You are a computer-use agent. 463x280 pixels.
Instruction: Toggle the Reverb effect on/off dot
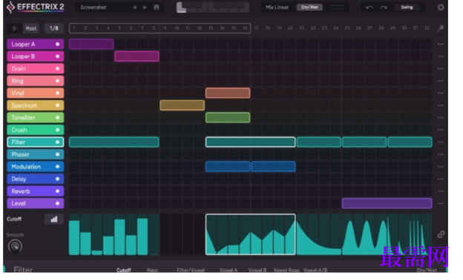coord(58,191)
